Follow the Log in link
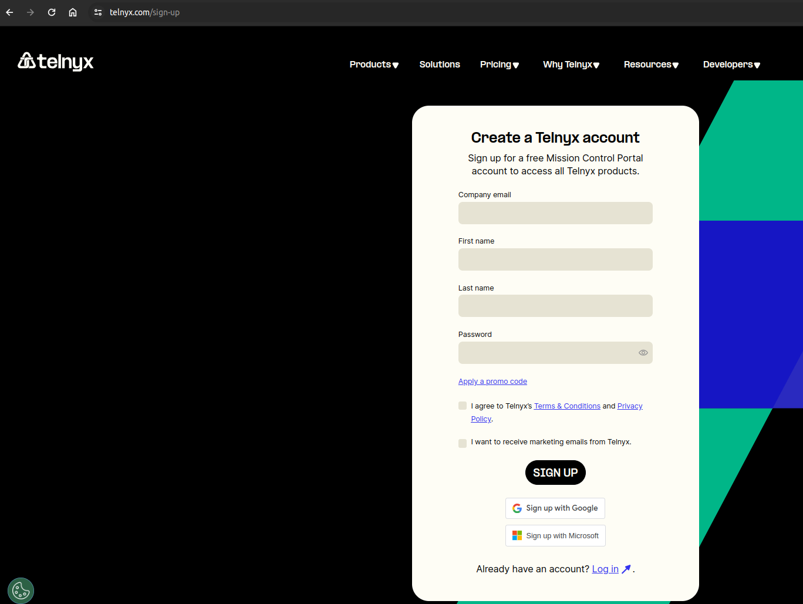 [x=605, y=569]
